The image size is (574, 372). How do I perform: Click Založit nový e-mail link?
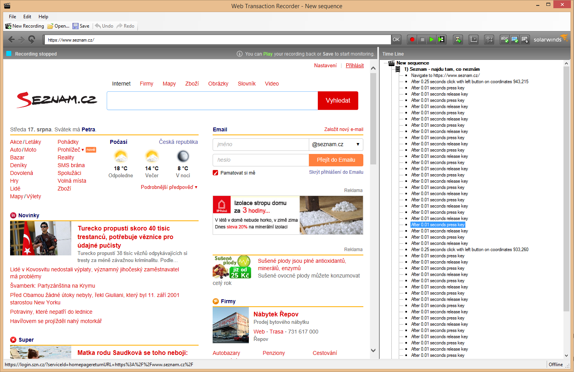[x=344, y=129]
